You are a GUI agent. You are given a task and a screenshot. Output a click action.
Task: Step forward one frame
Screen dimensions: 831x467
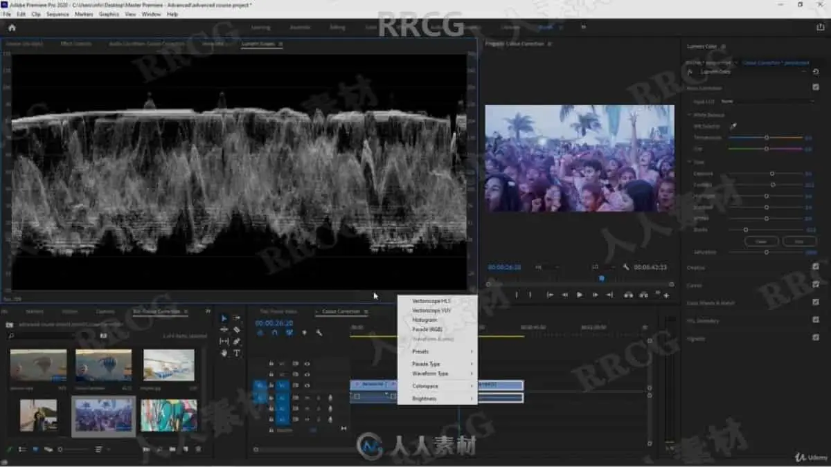tap(594, 295)
